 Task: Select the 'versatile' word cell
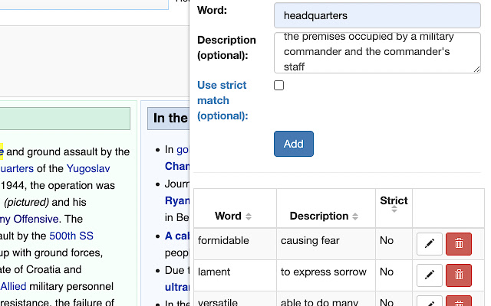tap(236, 299)
